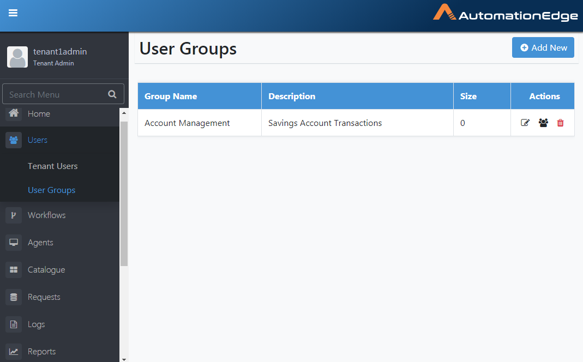The height and width of the screenshot is (362, 583).
Task: Click the Catalogue grid icon
Action: 14,270
